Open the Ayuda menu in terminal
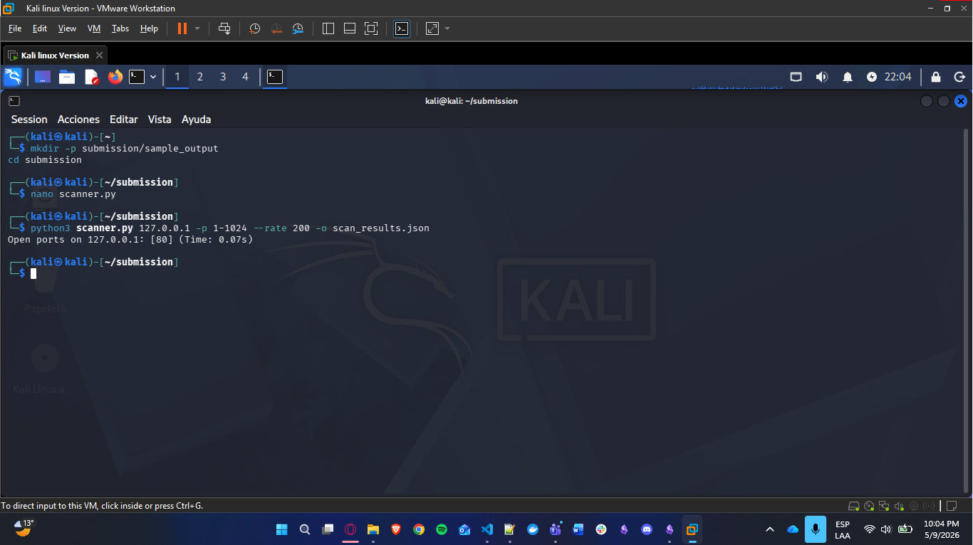 [196, 120]
